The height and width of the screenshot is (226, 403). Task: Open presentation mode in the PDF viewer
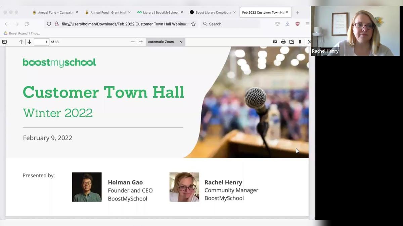coord(275,42)
